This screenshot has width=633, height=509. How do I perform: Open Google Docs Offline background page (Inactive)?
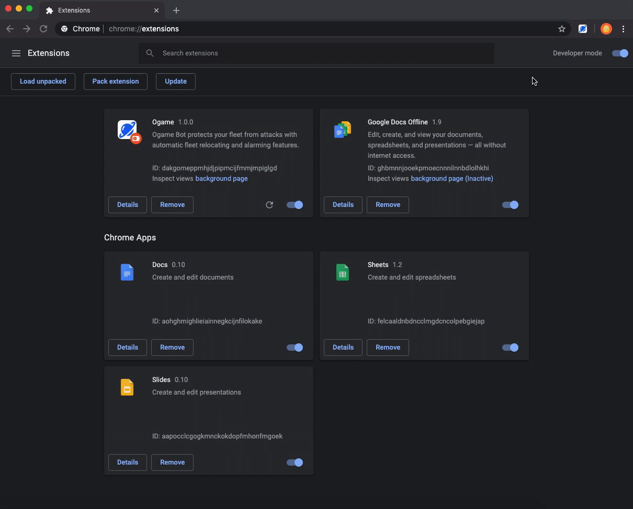(452, 179)
